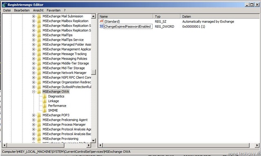Click folder icon of MSExchange NSPI RPC Client
261x156 pixels.
pyautogui.click(x=39, y=78)
